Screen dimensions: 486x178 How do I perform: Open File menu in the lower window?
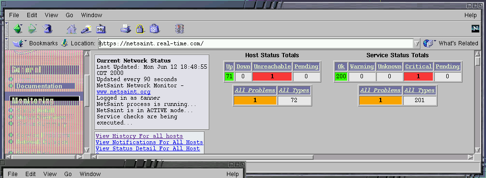click(x=13, y=174)
